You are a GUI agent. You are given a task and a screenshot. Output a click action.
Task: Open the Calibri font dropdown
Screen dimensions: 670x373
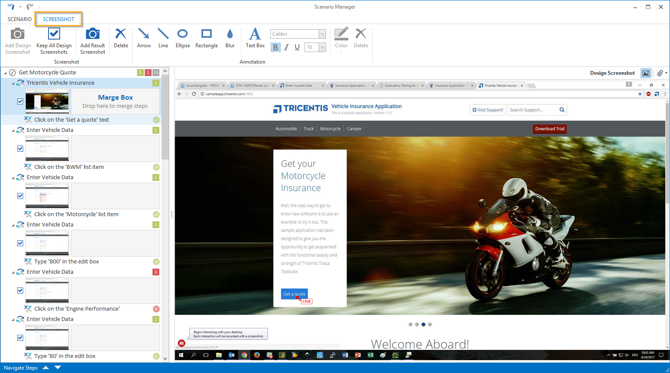click(322, 34)
